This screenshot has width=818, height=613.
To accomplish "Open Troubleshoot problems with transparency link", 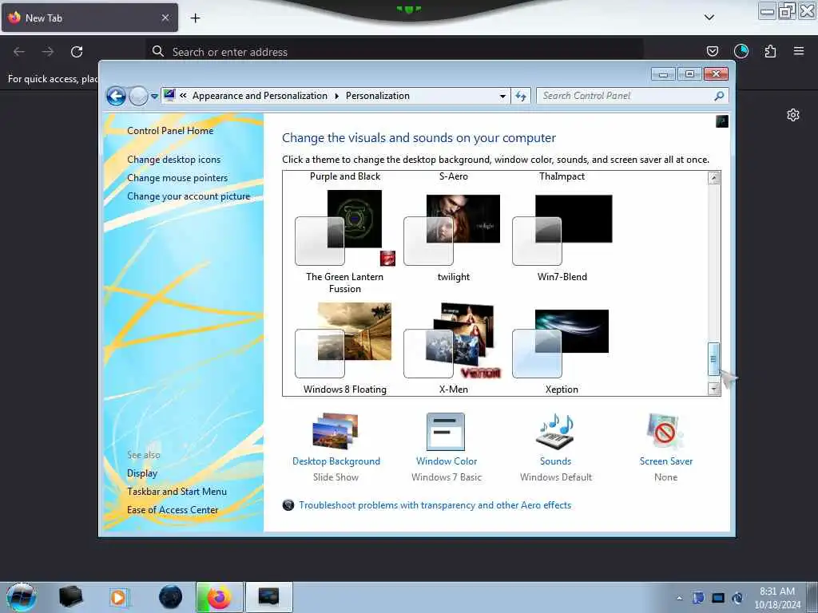I will coord(435,505).
